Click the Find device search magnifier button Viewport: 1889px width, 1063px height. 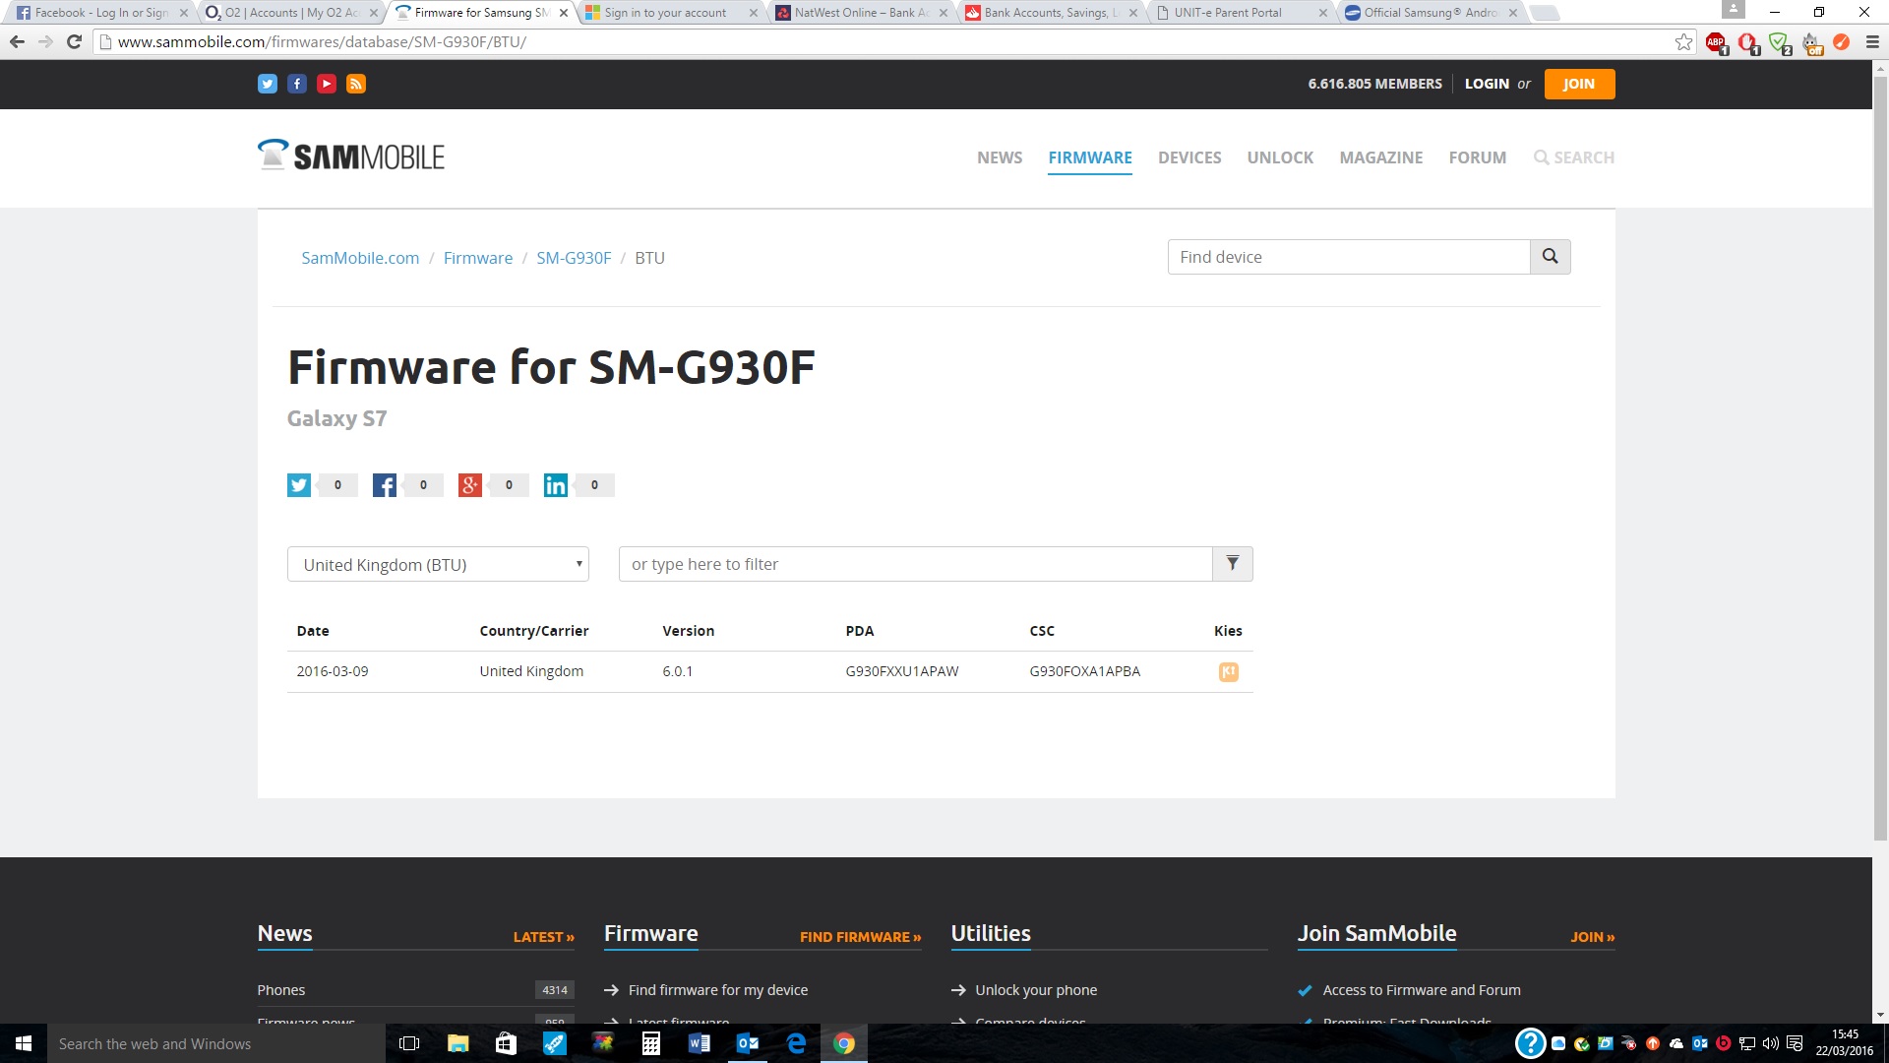tap(1550, 257)
